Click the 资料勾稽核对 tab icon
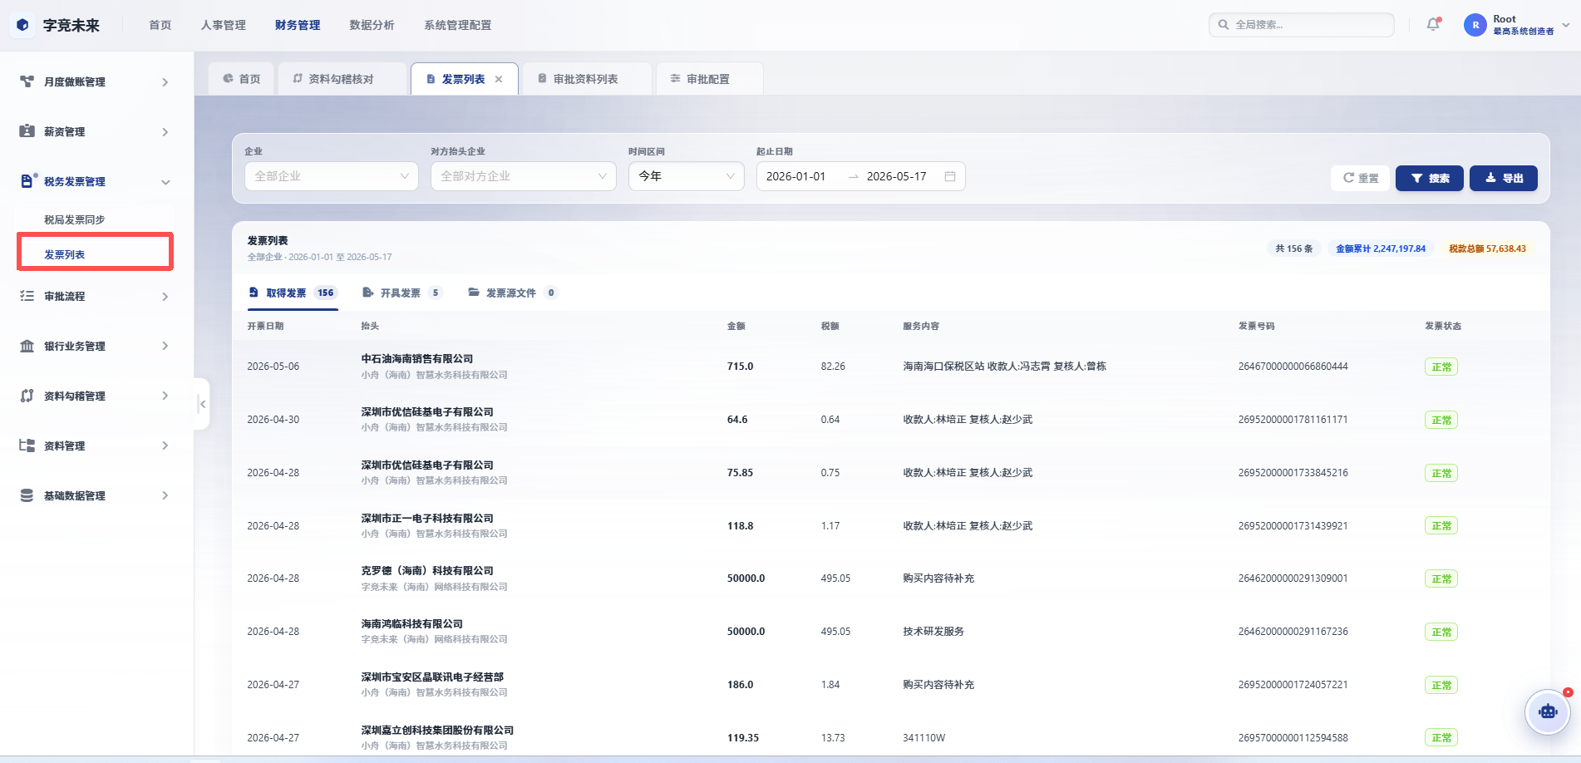The width and height of the screenshot is (1581, 763). [x=298, y=79]
